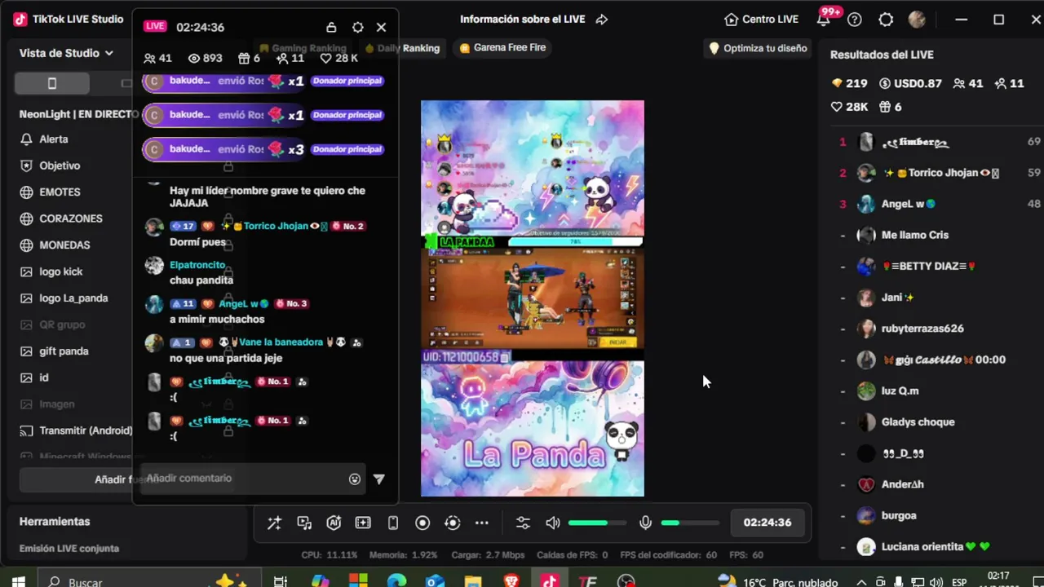Open Windows Start menu

(x=18, y=581)
